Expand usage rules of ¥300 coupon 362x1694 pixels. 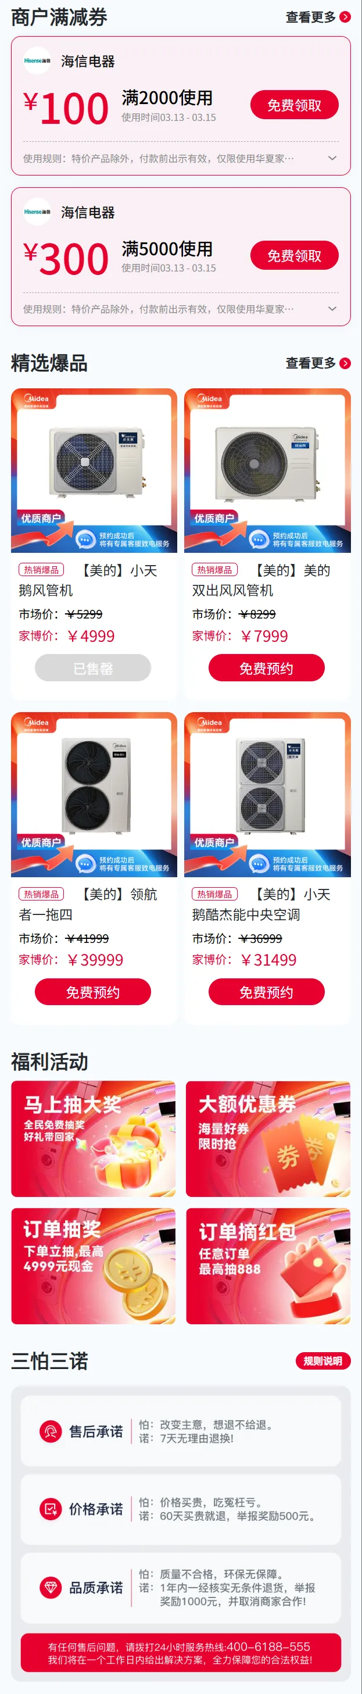[332, 309]
